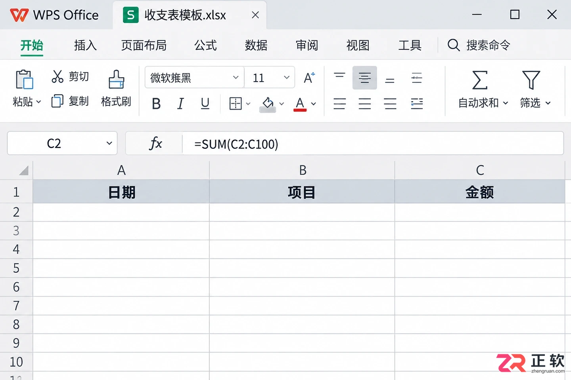Open the paste (粘贴) options arrow
This screenshot has height=380, width=571.
[38, 102]
